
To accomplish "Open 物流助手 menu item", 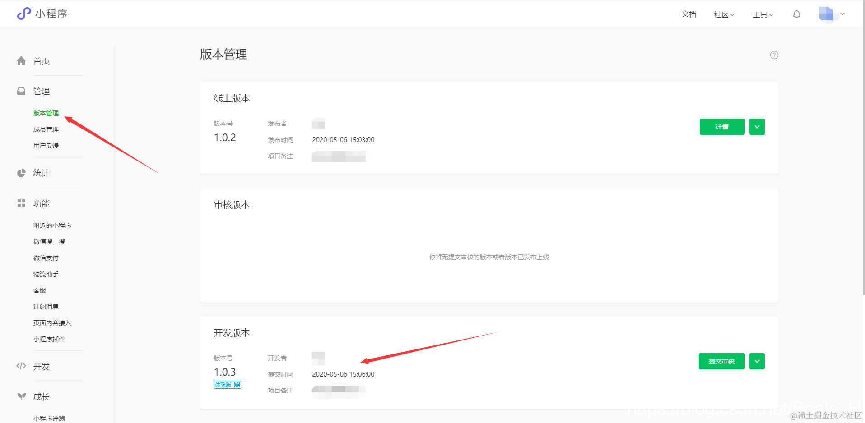I will 46,274.
